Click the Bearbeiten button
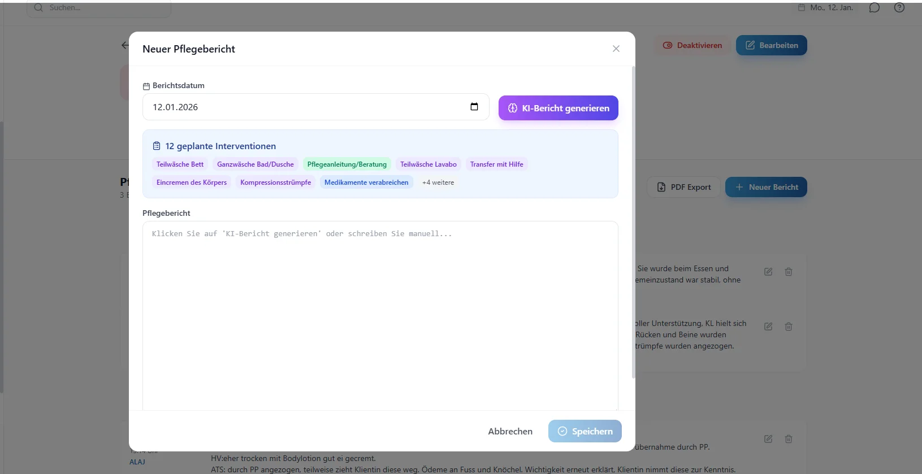The image size is (922, 474). click(x=772, y=45)
